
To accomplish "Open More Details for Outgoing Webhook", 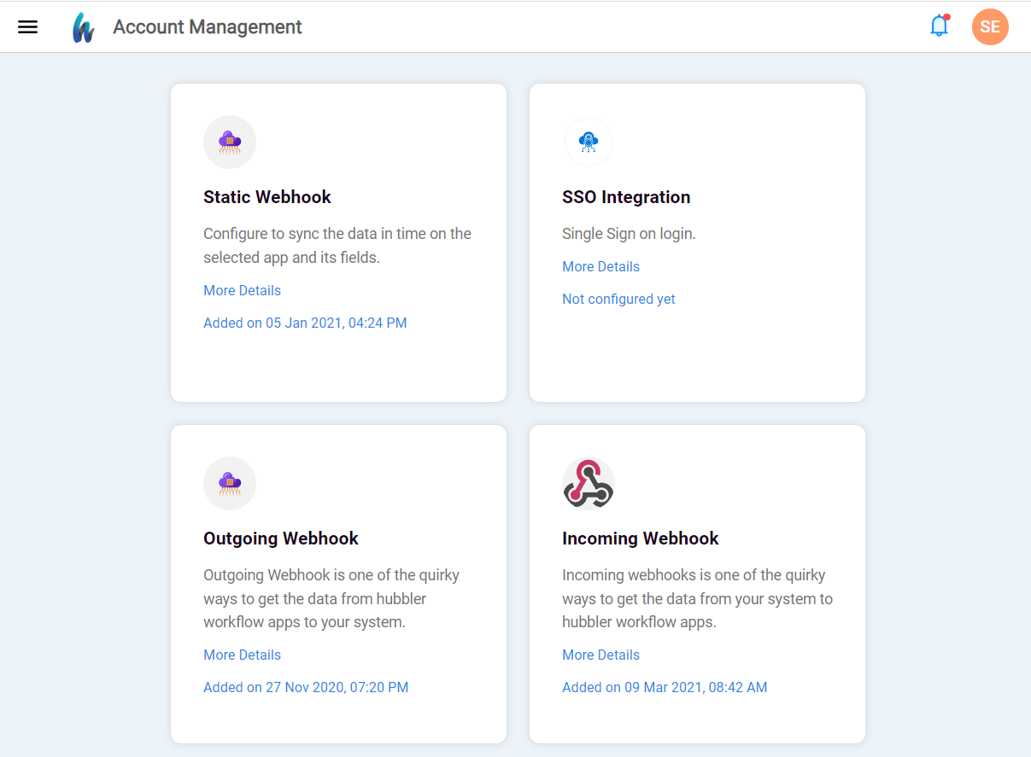I will [242, 655].
